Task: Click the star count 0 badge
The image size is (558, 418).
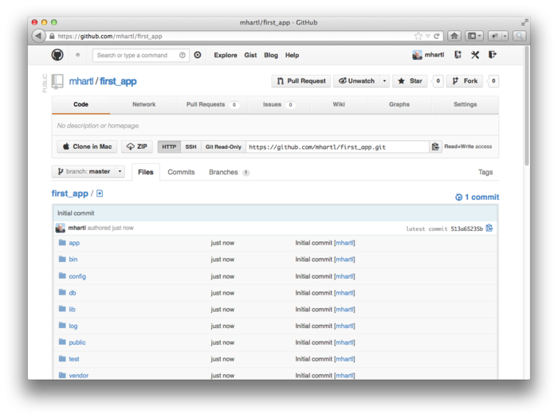Action: point(438,81)
